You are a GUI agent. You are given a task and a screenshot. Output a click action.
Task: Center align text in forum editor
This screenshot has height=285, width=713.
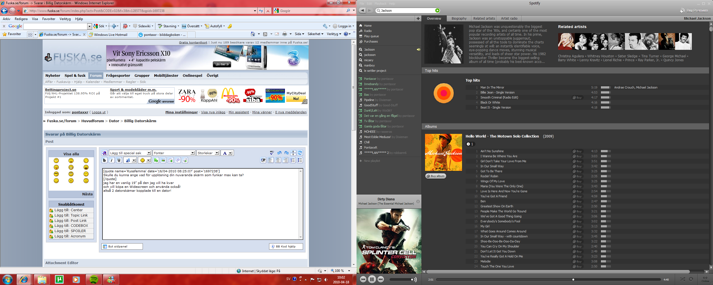click(278, 160)
